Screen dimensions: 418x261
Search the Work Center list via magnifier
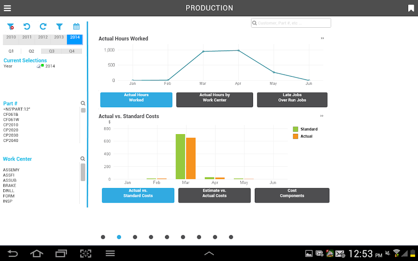82,159
